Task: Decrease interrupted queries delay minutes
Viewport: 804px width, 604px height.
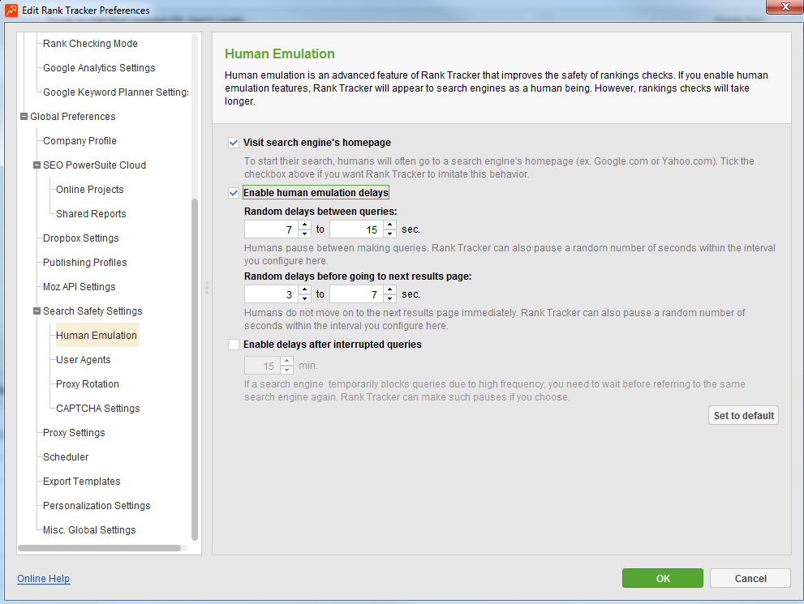Action: [287, 370]
